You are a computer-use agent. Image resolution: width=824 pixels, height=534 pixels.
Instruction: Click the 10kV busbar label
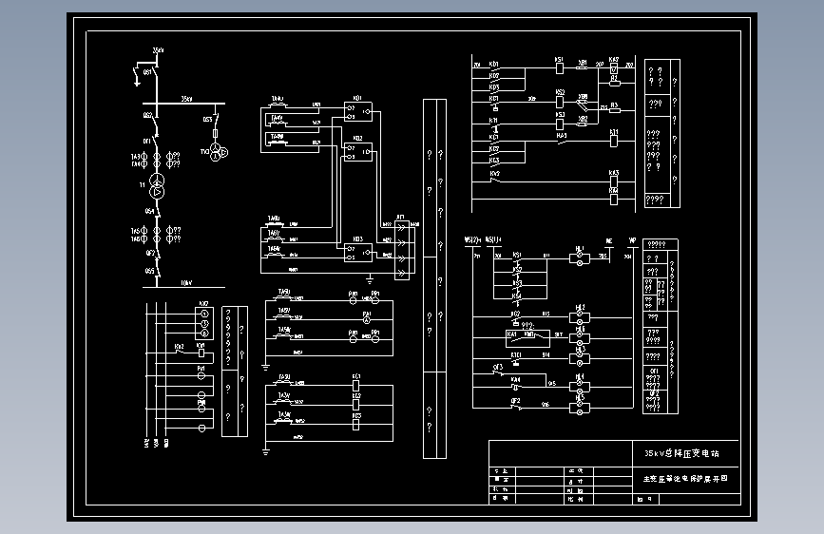click(x=186, y=283)
